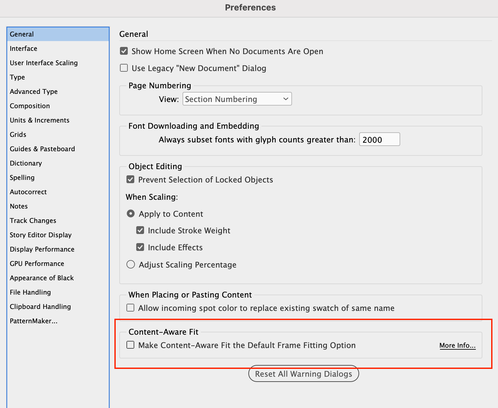Toggle Include Stroke Weight checkbox

pos(140,230)
